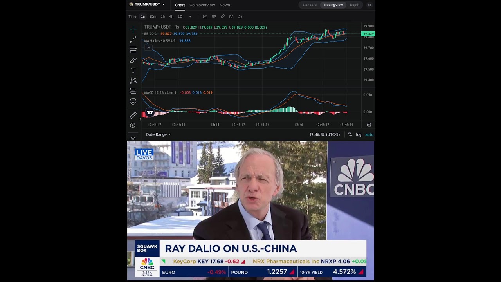Collapse the indicator legend chevron
Image resolution: width=501 pixels, height=282 pixels.
point(148,48)
